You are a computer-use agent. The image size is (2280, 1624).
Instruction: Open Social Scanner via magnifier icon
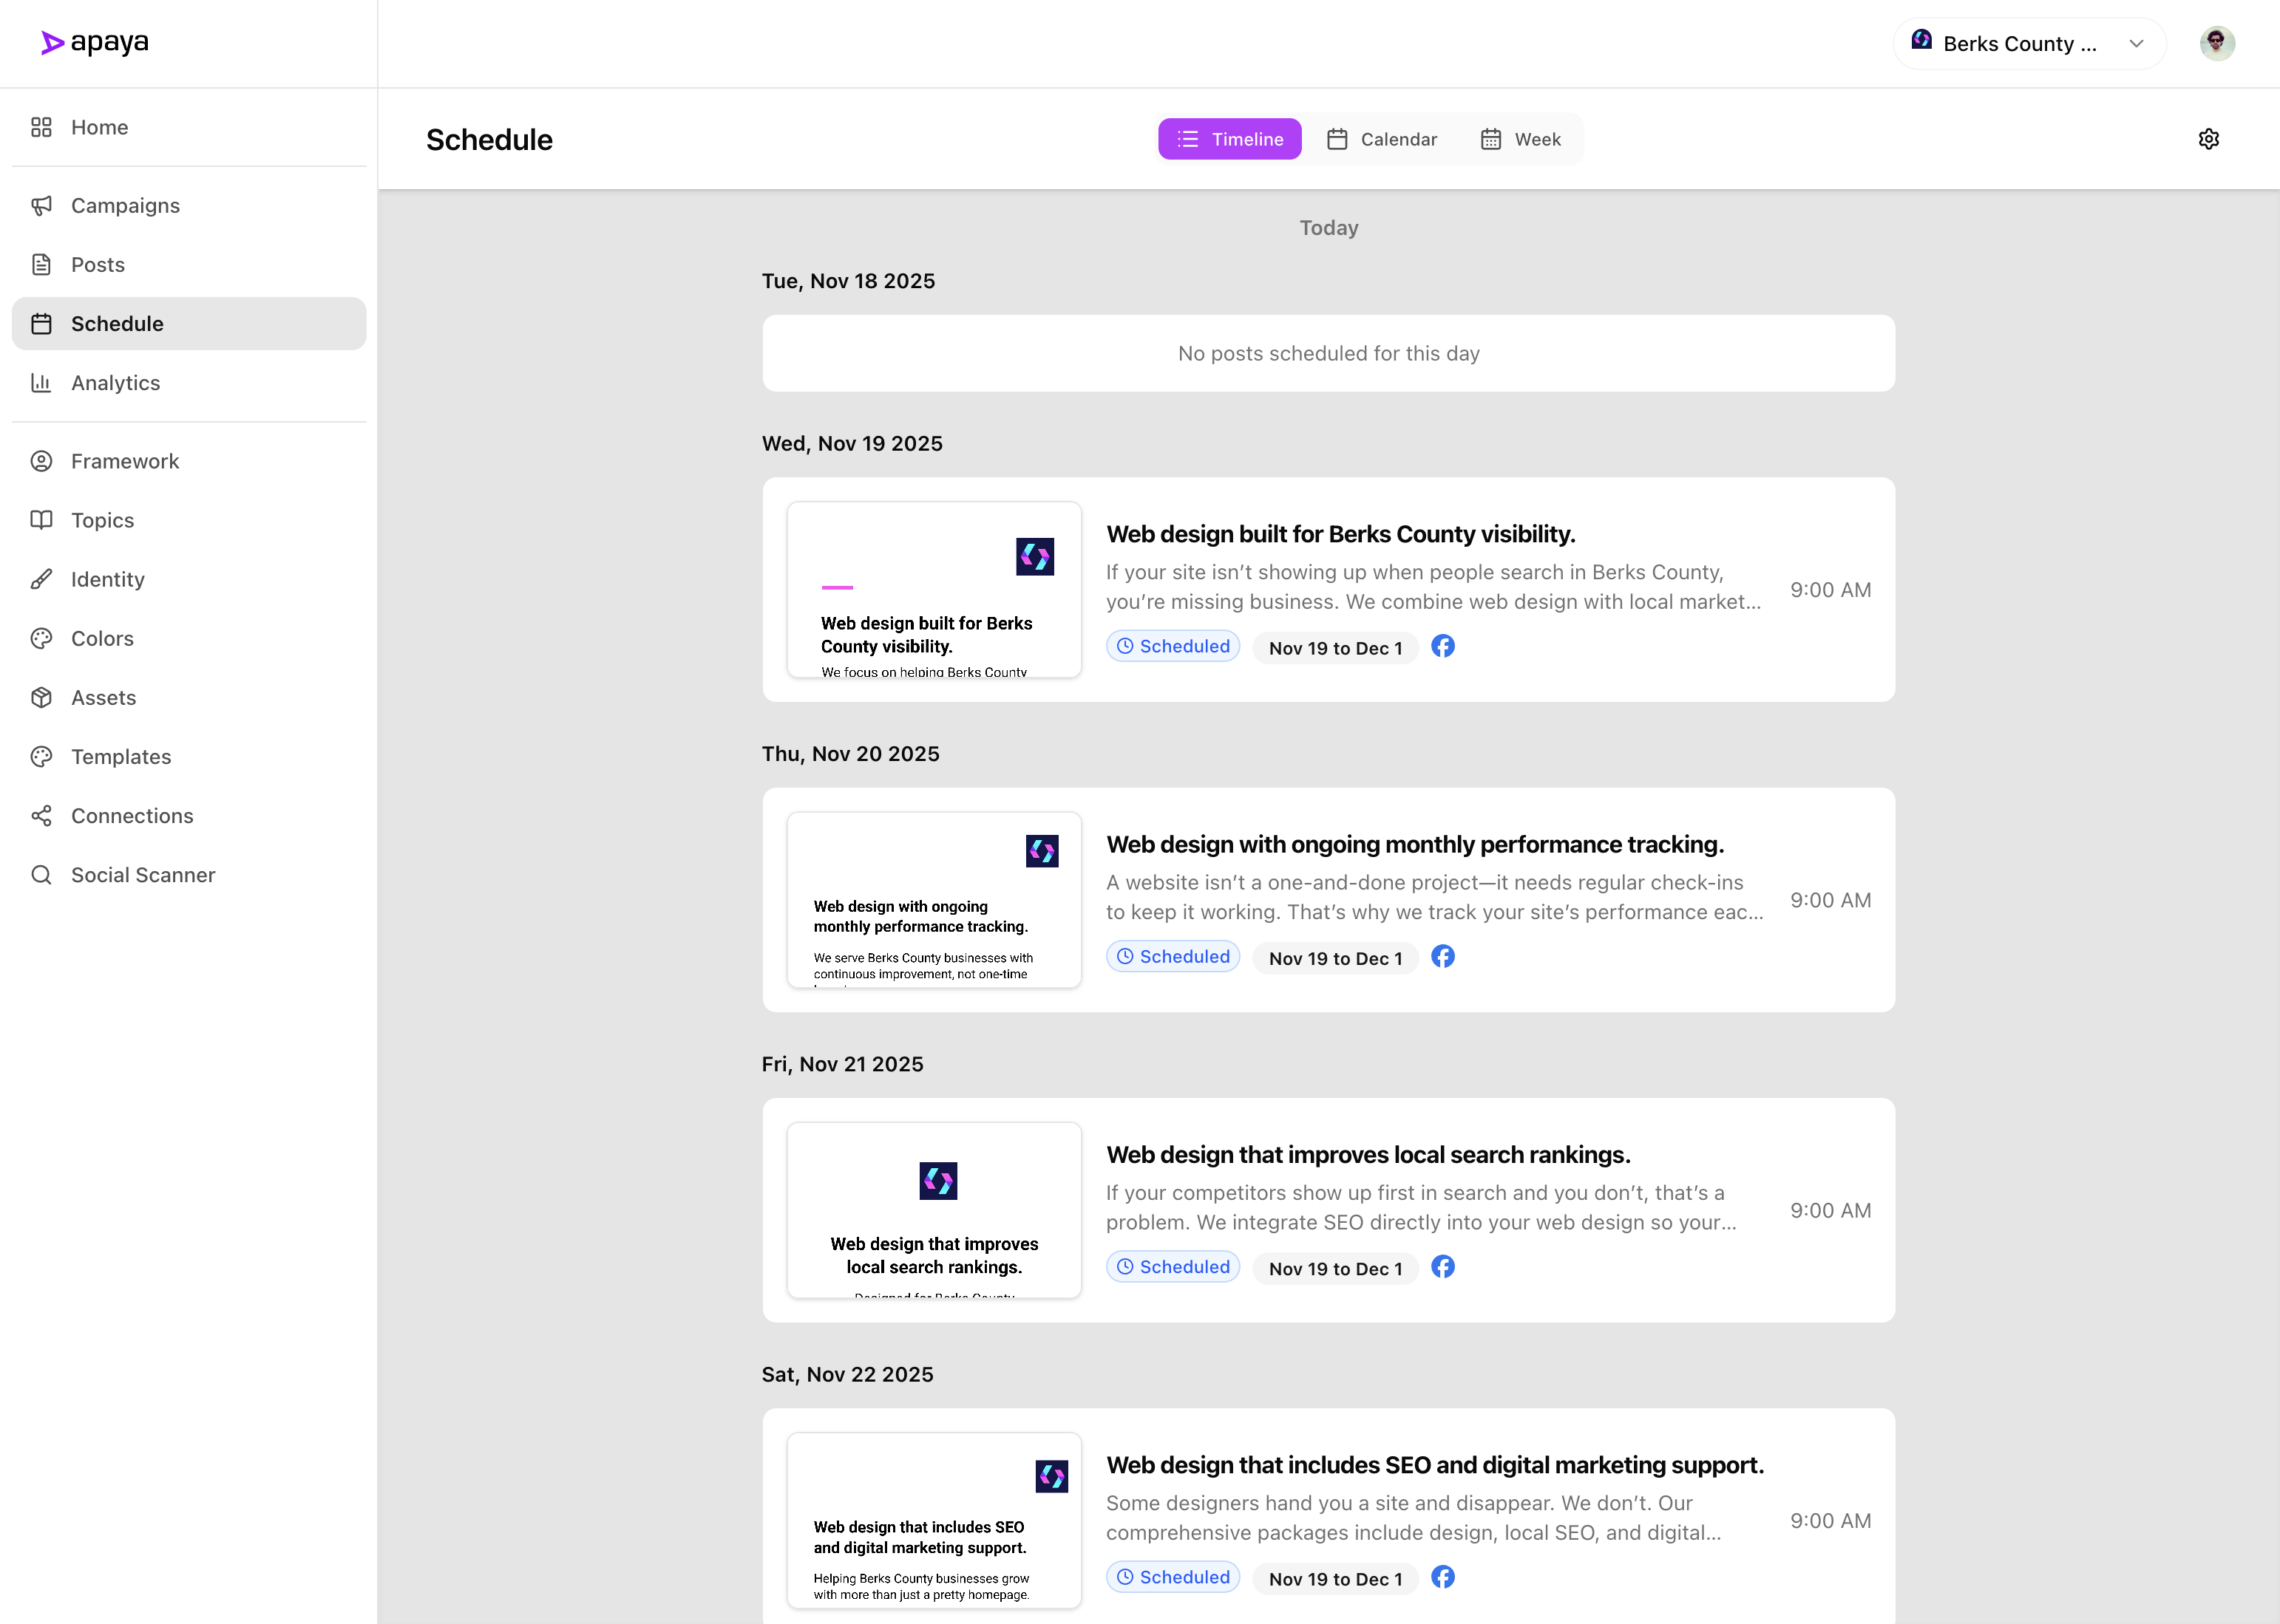(x=41, y=875)
